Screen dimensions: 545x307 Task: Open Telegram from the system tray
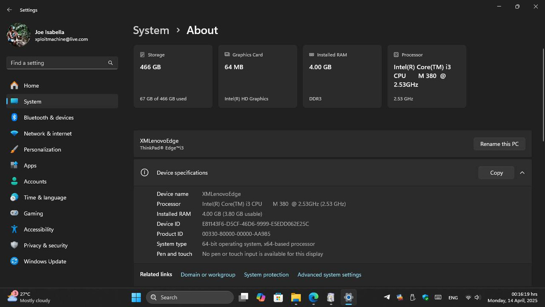387,297
